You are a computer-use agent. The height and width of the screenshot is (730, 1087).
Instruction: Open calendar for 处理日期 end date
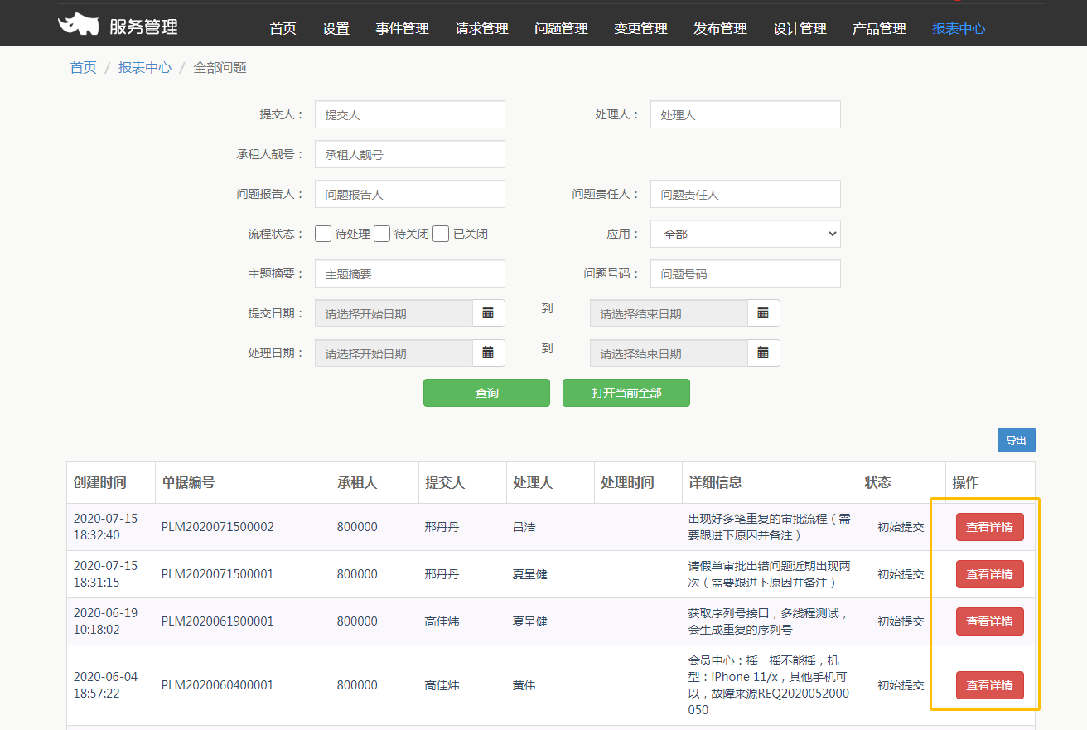click(x=763, y=353)
